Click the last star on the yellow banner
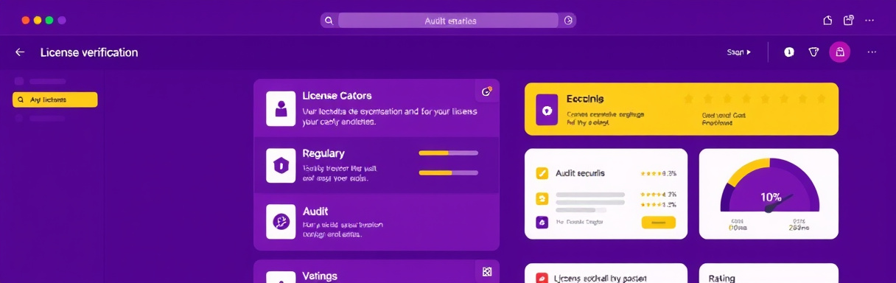 click(822, 98)
